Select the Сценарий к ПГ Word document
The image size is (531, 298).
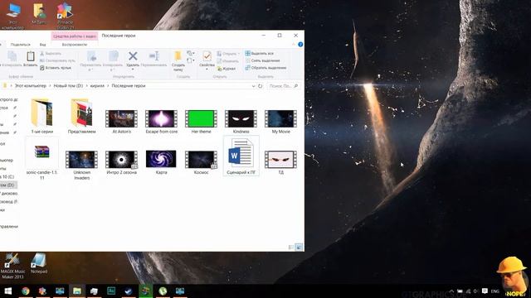[241, 156]
